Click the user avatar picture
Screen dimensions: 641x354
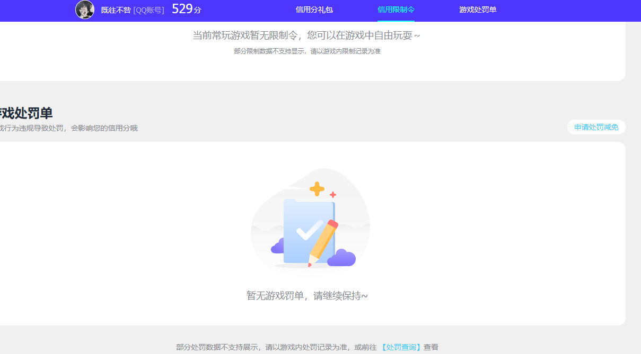pos(85,10)
